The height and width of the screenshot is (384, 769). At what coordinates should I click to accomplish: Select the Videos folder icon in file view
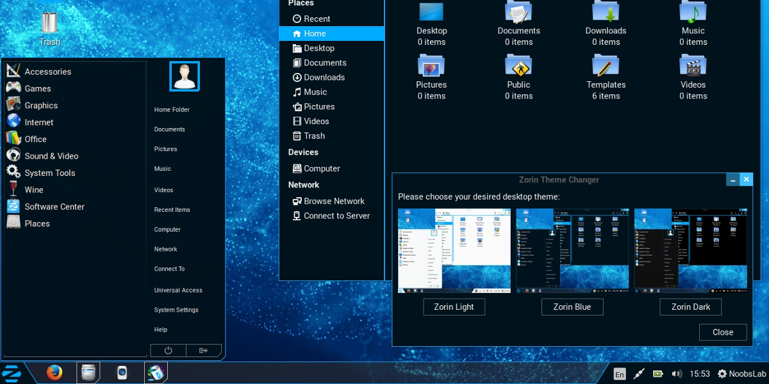click(693, 65)
